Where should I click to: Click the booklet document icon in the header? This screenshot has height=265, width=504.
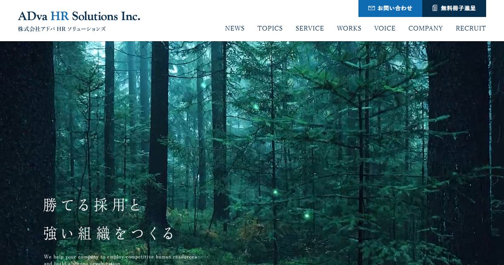[435, 8]
